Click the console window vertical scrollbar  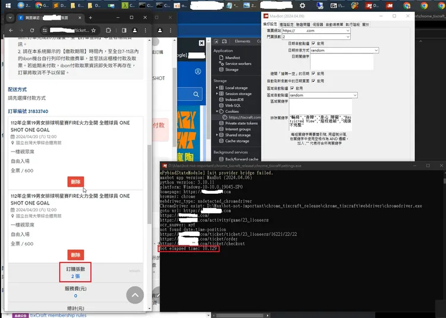tap(444, 181)
